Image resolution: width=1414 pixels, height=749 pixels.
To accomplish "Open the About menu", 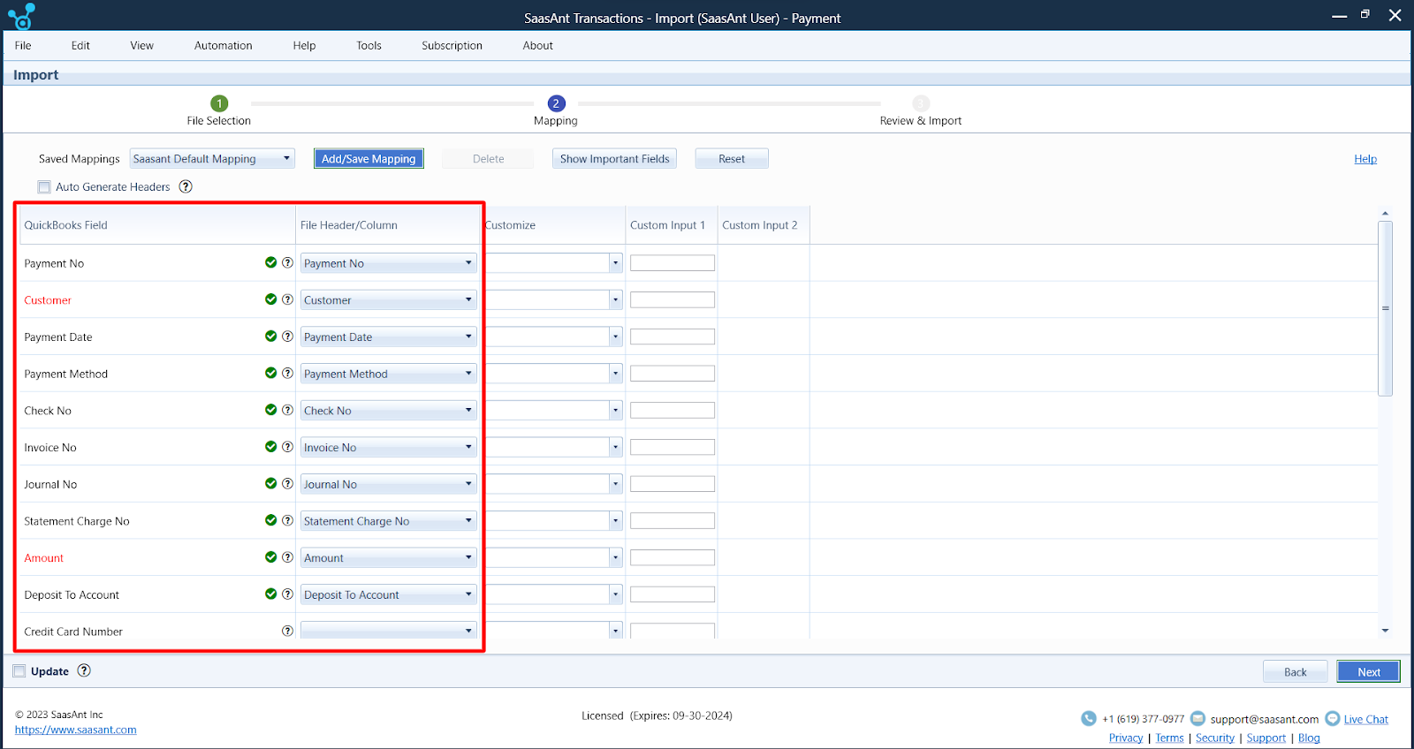I will (537, 45).
